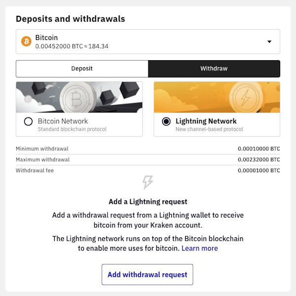
Task: Click the orange Bitcoin logo icon
Action: coord(26,41)
